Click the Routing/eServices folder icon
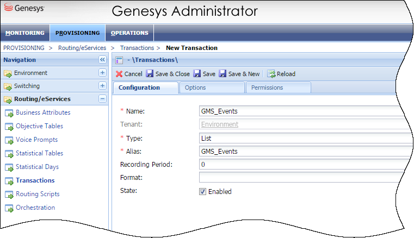Screen dimensions: 414x238 8,99
